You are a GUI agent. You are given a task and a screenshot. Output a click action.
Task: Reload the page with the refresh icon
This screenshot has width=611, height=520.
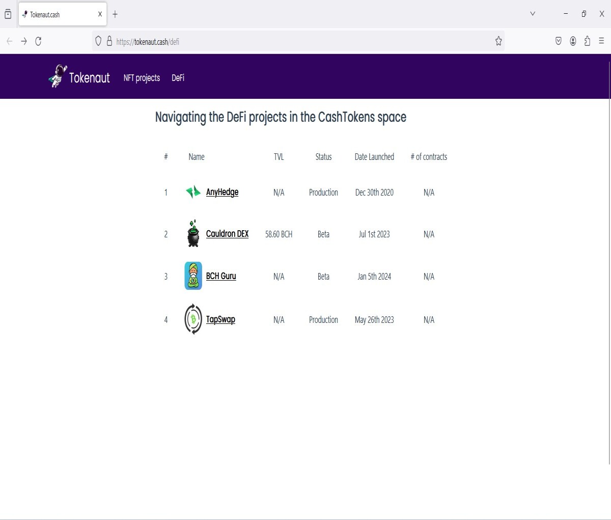38,41
